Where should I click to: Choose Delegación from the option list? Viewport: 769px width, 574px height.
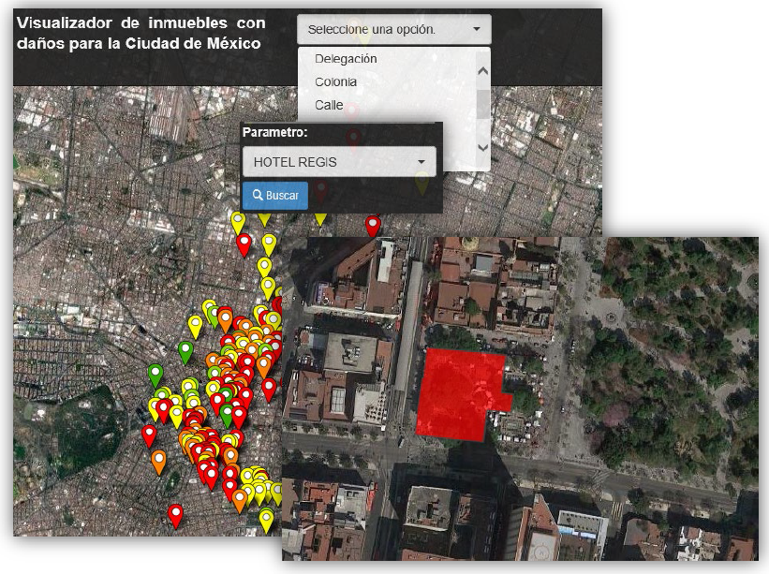(346, 59)
